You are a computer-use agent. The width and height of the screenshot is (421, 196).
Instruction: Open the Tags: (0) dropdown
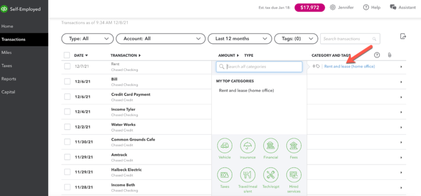point(296,39)
